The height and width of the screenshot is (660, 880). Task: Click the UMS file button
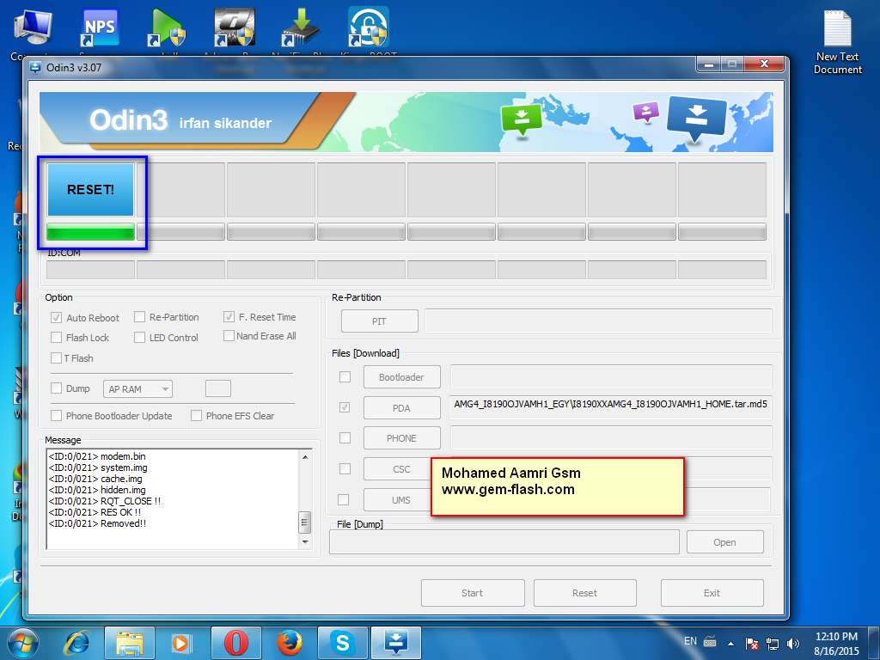[x=397, y=499]
